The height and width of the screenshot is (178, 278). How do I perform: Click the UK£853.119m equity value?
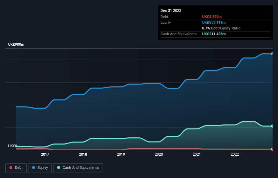click(x=214, y=22)
